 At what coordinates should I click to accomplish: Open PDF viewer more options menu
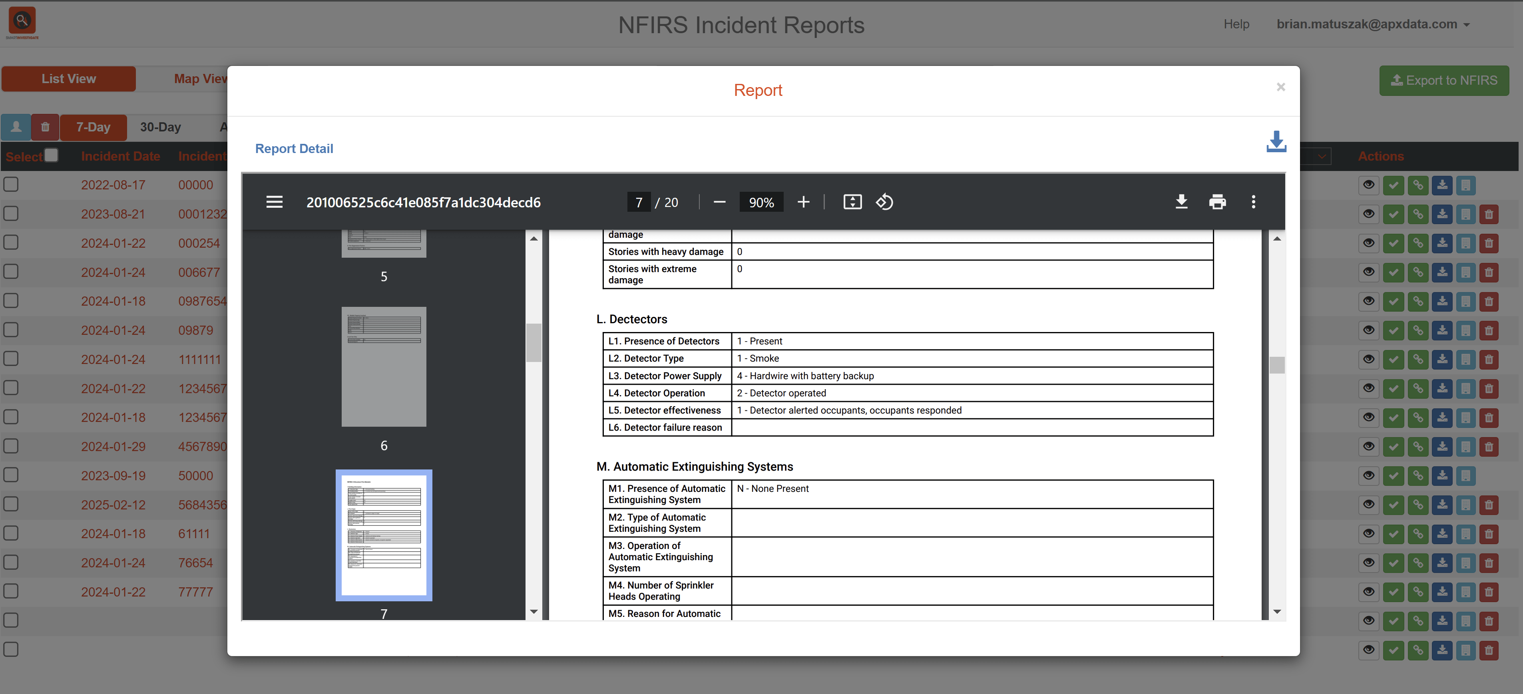1253,202
